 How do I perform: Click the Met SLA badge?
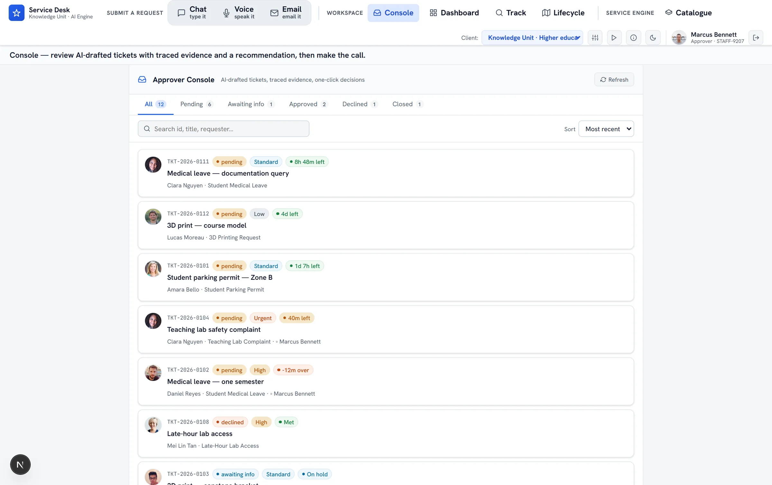286,422
